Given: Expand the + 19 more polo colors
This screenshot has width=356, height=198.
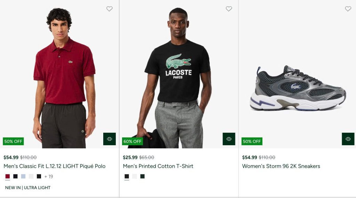Looking at the screenshot, I should pyautogui.click(x=49, y=176).
